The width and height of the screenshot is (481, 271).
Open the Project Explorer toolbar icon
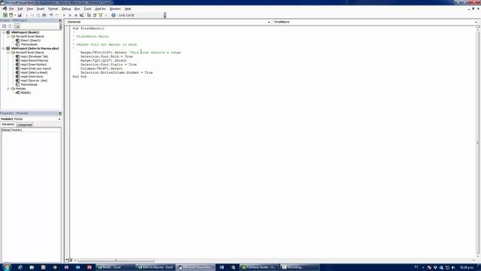tap(89, 15)
